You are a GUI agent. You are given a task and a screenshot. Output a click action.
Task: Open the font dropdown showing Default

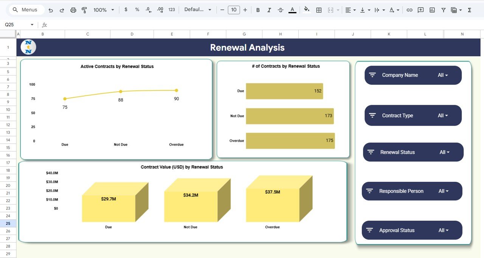pos(197,10)
